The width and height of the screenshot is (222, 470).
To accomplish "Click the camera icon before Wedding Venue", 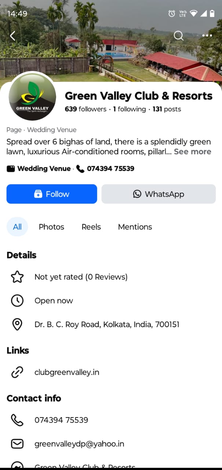I will 10,169.
